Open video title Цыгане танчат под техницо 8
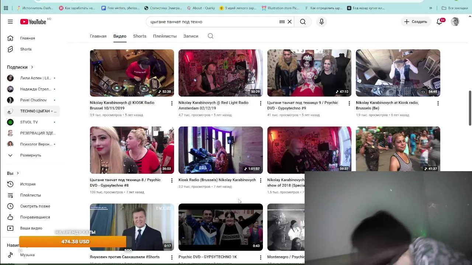 (x=125, y=183)
